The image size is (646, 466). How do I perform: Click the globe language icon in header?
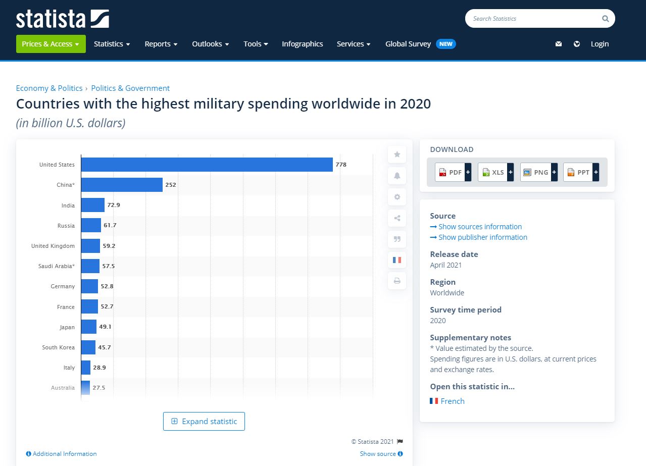coord(577,44)
